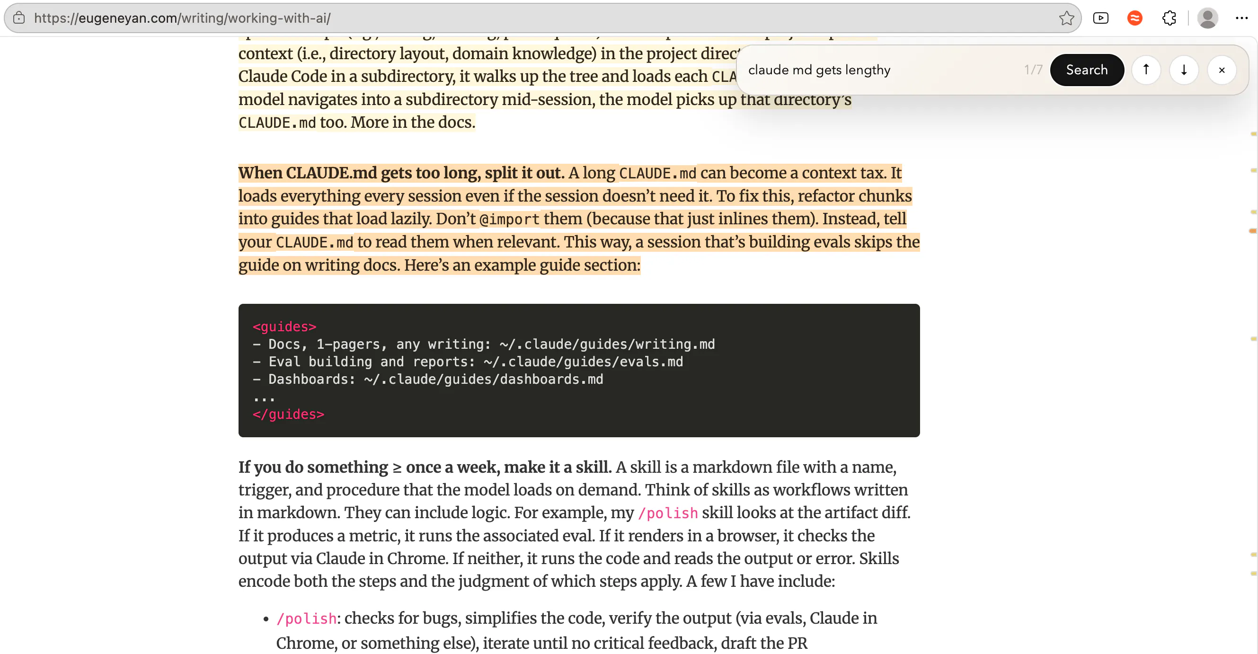Click 'Here's an example guide section:' text
Screen dimensions: 1258x654
point(522,265)
